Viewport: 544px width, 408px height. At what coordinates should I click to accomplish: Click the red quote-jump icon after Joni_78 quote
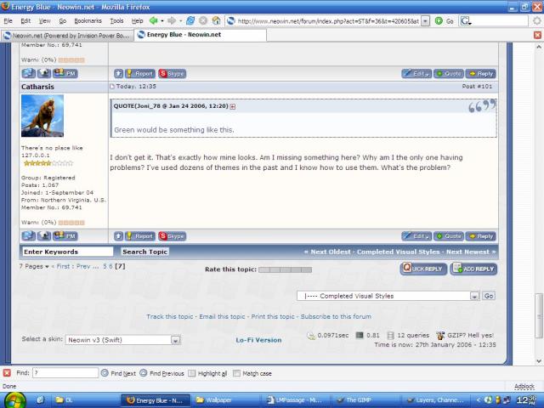click(x=233, y=106)
